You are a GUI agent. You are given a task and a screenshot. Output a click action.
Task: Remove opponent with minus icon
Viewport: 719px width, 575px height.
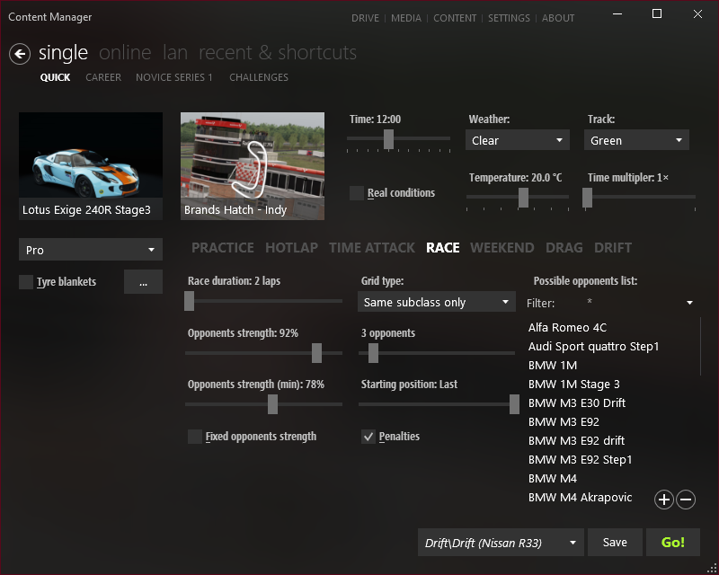pyautogui.click(x=686, y=500)
